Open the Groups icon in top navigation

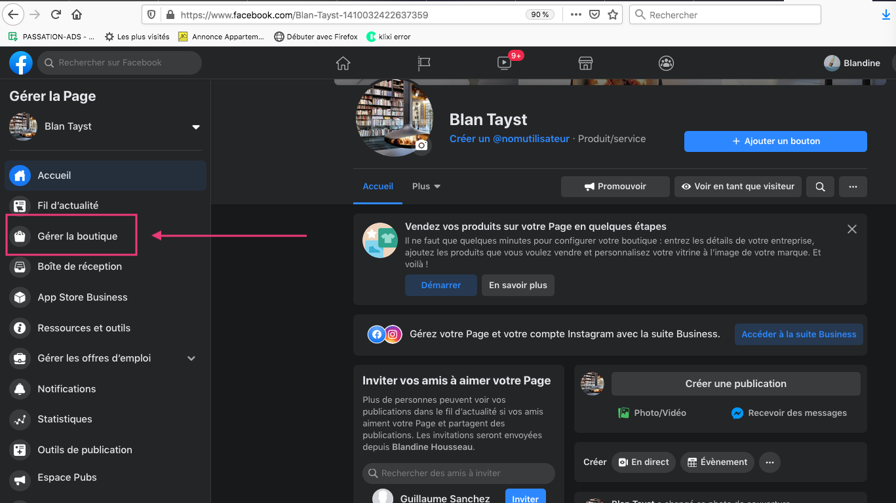tap(666, 63)
